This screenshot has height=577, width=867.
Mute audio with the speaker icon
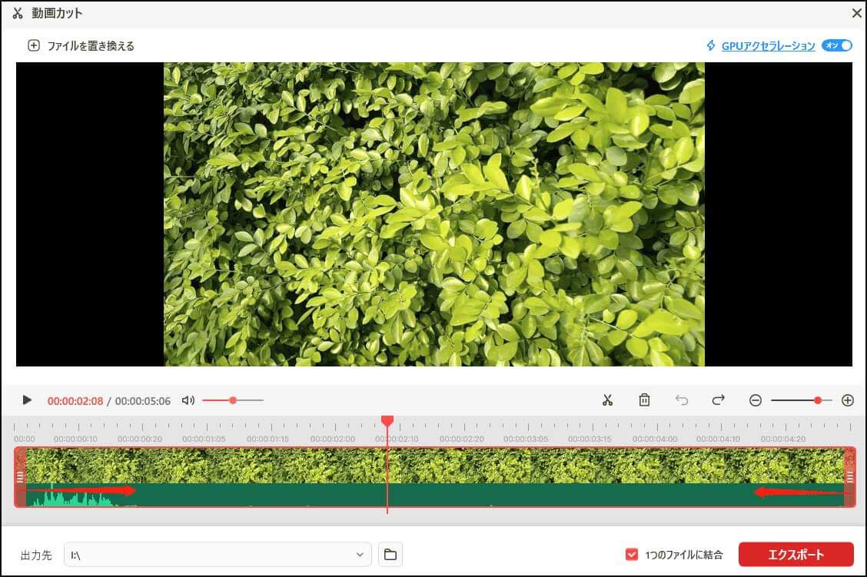point(188,400)
